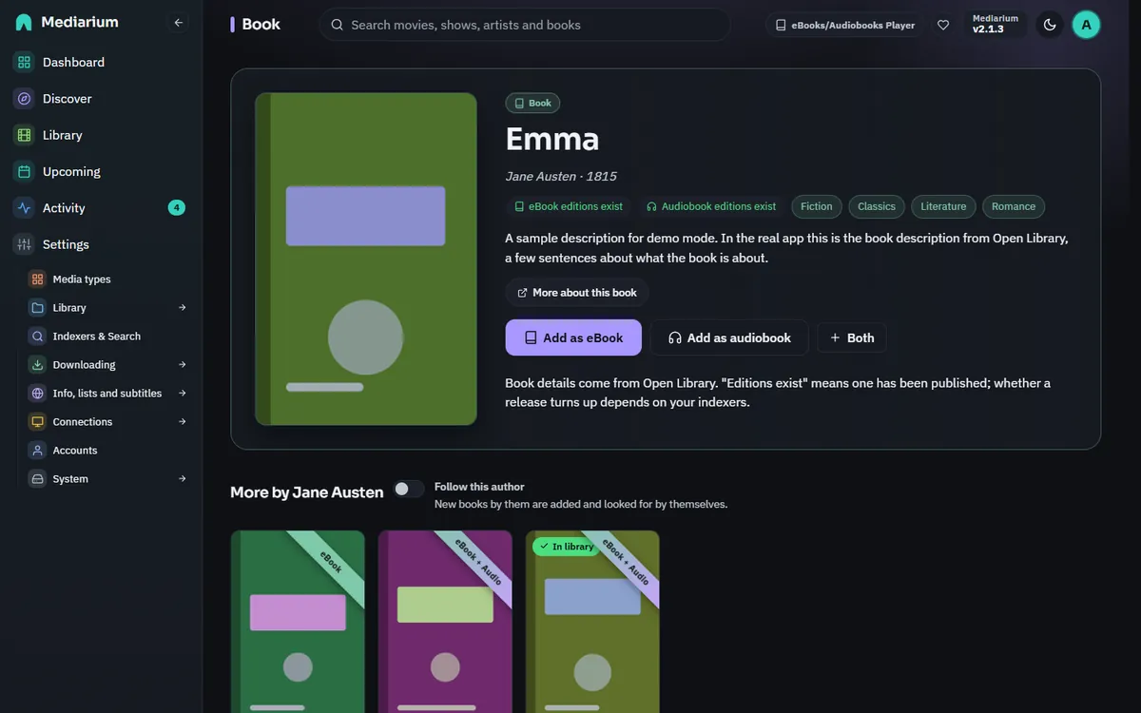Image resolution: width=1141 pixels, height=713 pixels.
Task: Click the search movies and books field
Action: pyautogui.click(x=525, y=25)
